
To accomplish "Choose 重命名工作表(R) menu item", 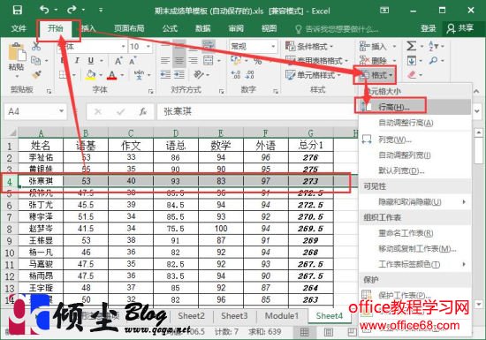I will tap(414, 233).
